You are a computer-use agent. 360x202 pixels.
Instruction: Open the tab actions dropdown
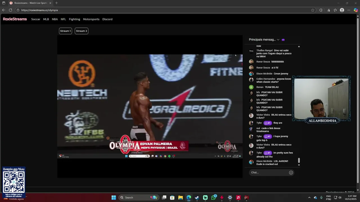tap(3, 3)
